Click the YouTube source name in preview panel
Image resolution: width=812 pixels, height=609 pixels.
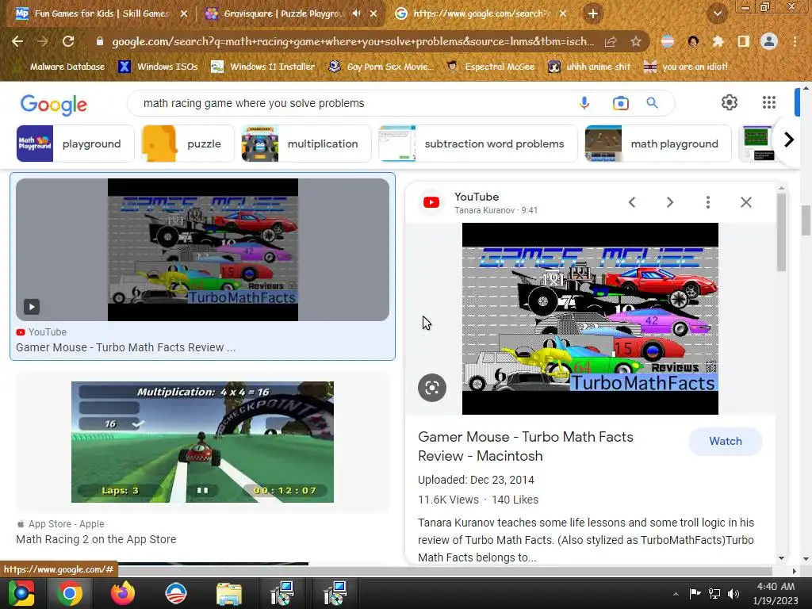pos(477,197)
